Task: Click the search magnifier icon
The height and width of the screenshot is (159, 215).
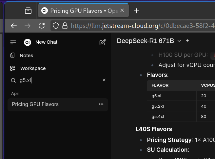Action: point(13,80)
